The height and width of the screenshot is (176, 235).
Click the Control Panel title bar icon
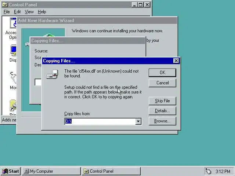[5, 5]
